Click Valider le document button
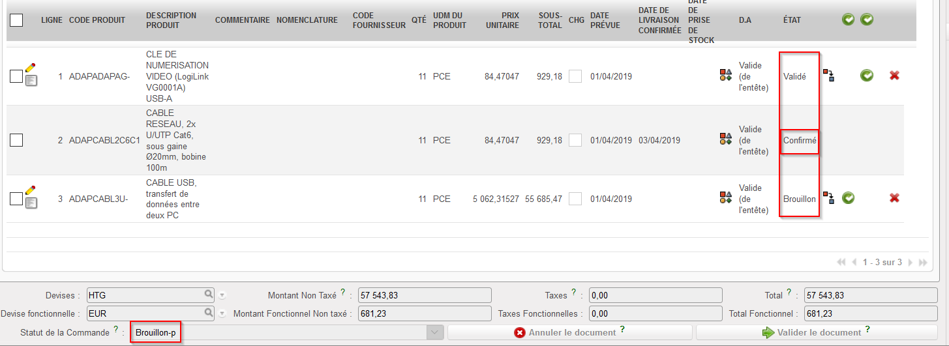 pos(818,332)
